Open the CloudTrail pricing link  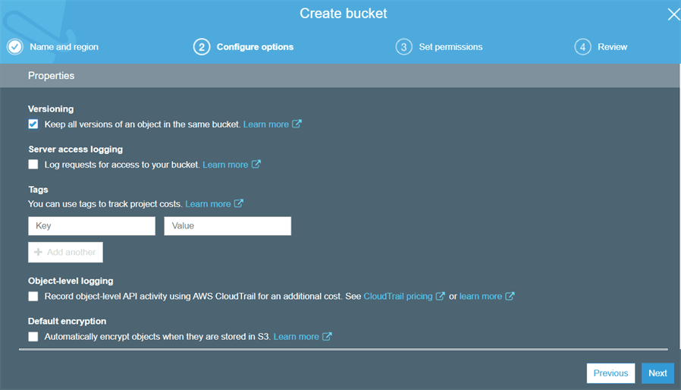[397, 296]
